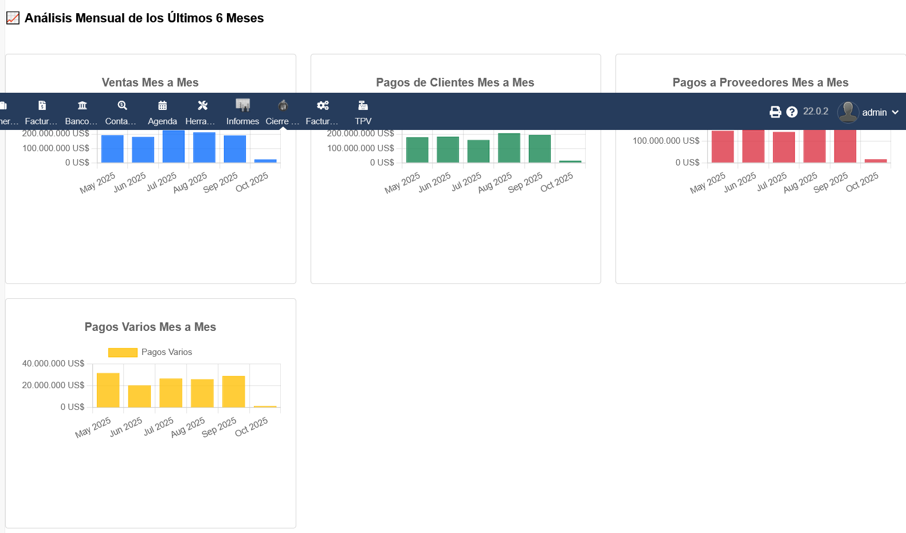Click the Cierre menu icon
This screenshot has height=533, width=906.
click(283, 105)
